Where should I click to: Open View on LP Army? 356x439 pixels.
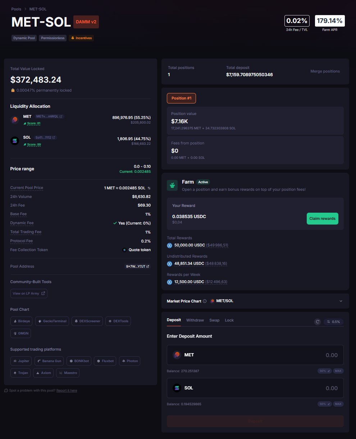29,294
